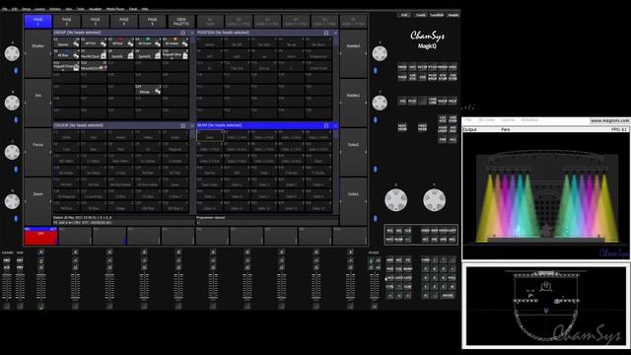Select the Open beam palette
The image size is (631, 355).
pos(210,136)
